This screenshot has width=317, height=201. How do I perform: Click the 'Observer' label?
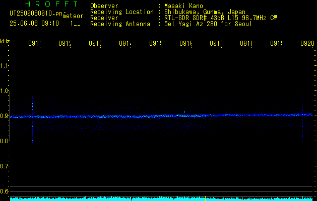tap(104, 6)
